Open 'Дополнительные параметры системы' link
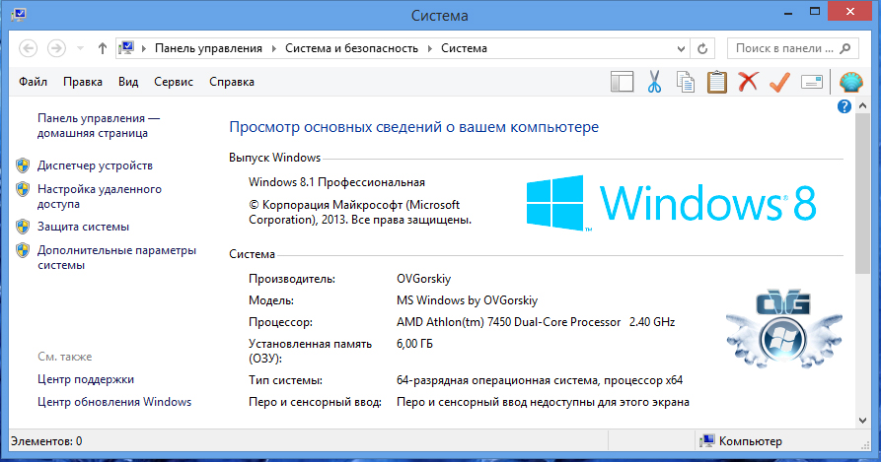The width and height of the screenshot is (881, 462). tap(116, 257)
